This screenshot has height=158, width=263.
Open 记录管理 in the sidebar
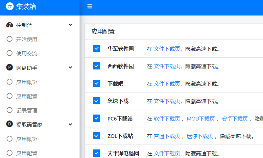tap(27, 111)
